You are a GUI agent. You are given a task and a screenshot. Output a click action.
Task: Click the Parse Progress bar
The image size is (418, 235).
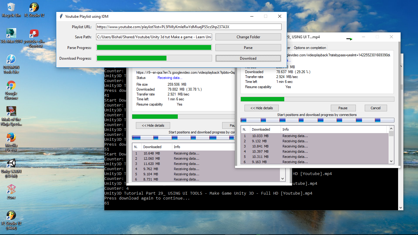click(x=154, y=47)
